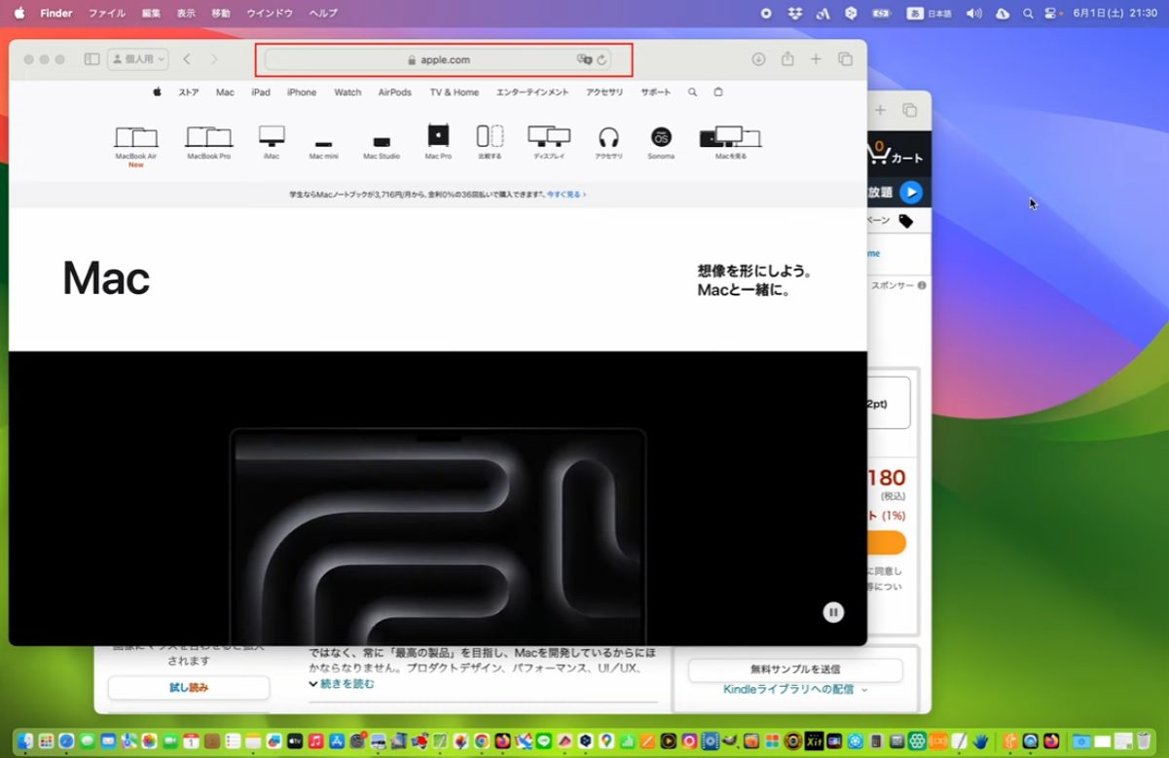The image size is (1169, 758).
Task: Open the 編集 menu
Action: pyautogui.click(x=151, y=13)
